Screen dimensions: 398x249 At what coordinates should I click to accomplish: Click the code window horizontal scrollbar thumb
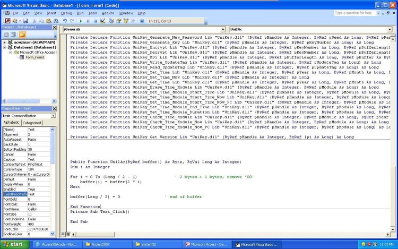tap(95, 234)
